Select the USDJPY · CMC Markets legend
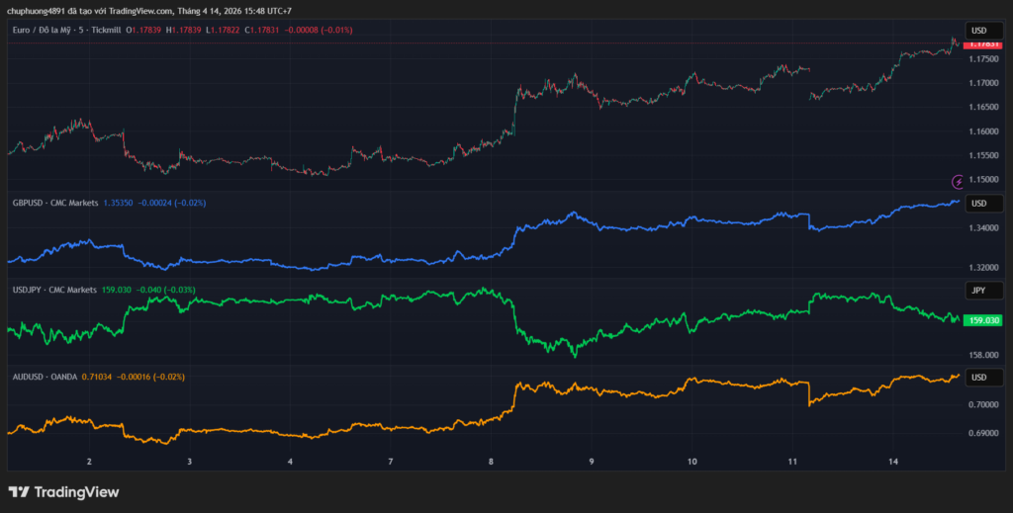This screenshot has width=1013, height=513. 54,290
